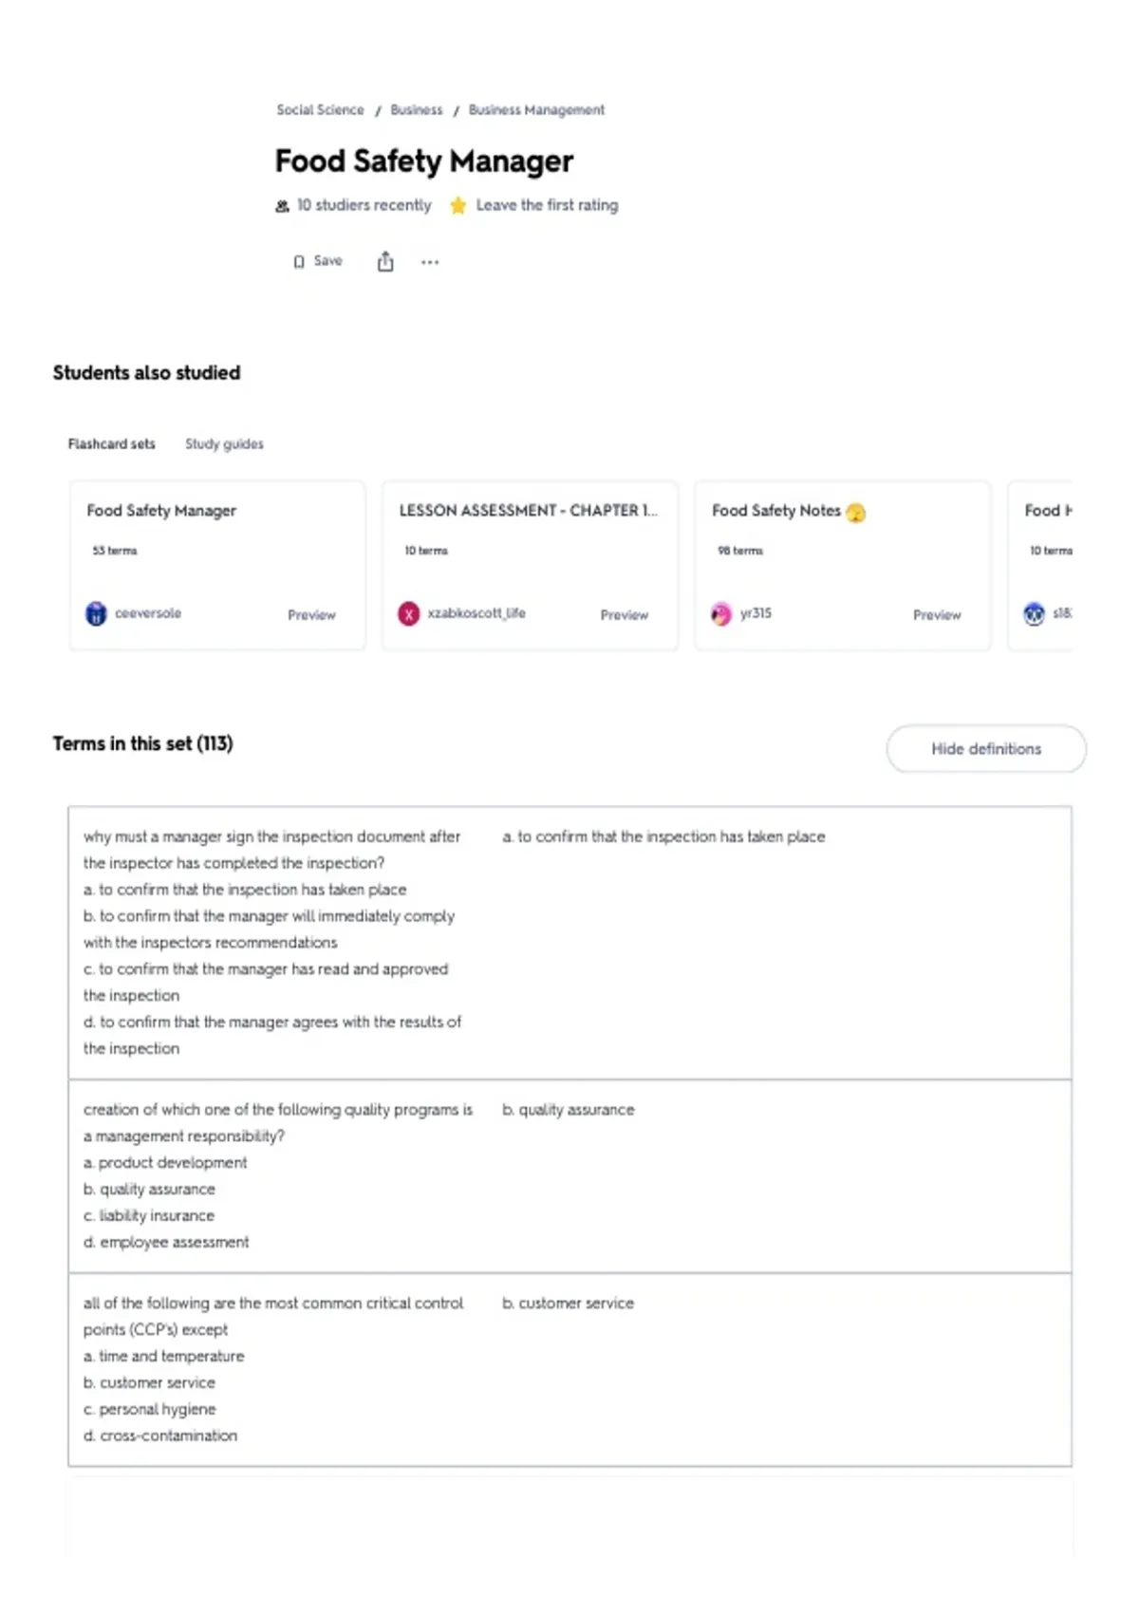Preview the 53-term Food Safety Manager set
The height and width of the screenshot is (1614, 1139).
[311, 615]
